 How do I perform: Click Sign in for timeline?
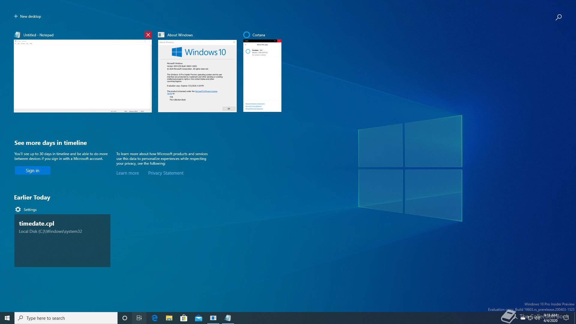[32, 170]
